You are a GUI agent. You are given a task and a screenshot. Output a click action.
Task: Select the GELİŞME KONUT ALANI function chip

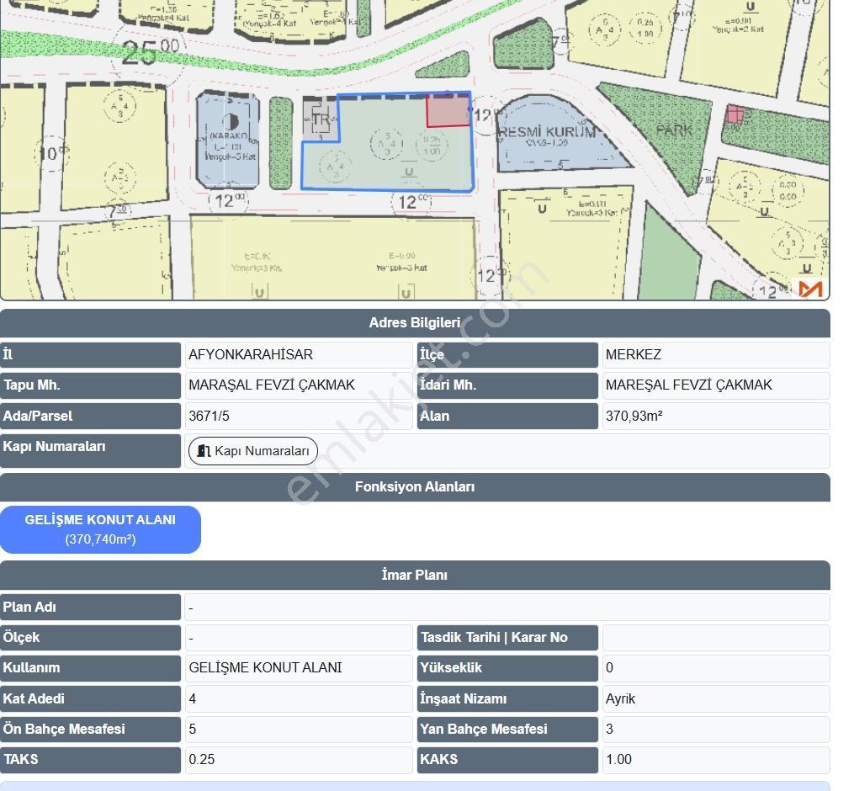(x=100, y=529)
